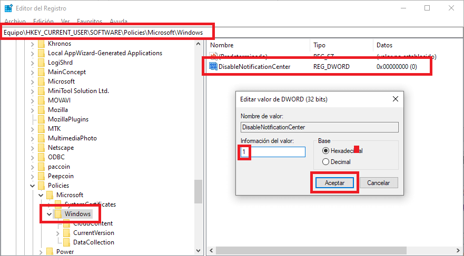
Task: Click the tree pane vertical scrollbar thumb
Action: [198, 192]
